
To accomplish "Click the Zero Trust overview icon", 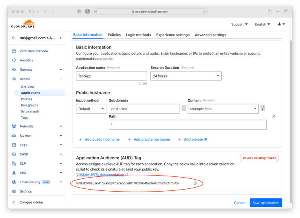I will click(14, 51).
